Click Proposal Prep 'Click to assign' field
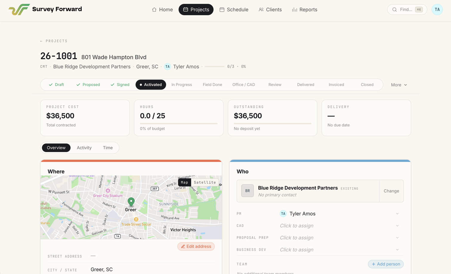Viewport: 451px width, 274px height. coord(296,238)
